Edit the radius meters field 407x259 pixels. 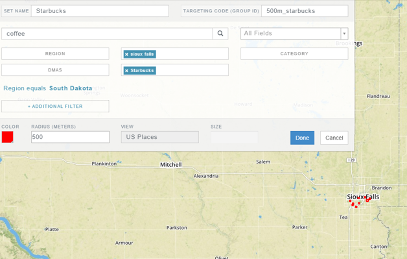click(70, 137)
